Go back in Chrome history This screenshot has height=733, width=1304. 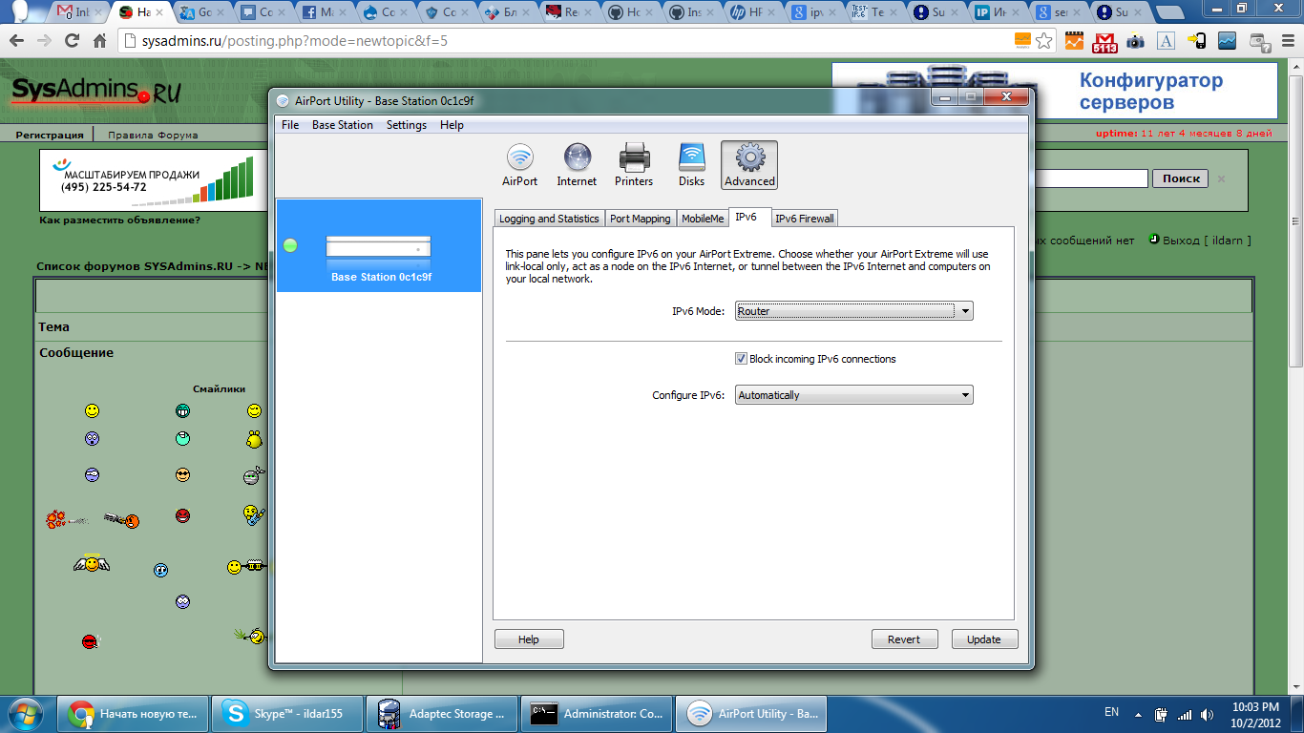[16, 41]
